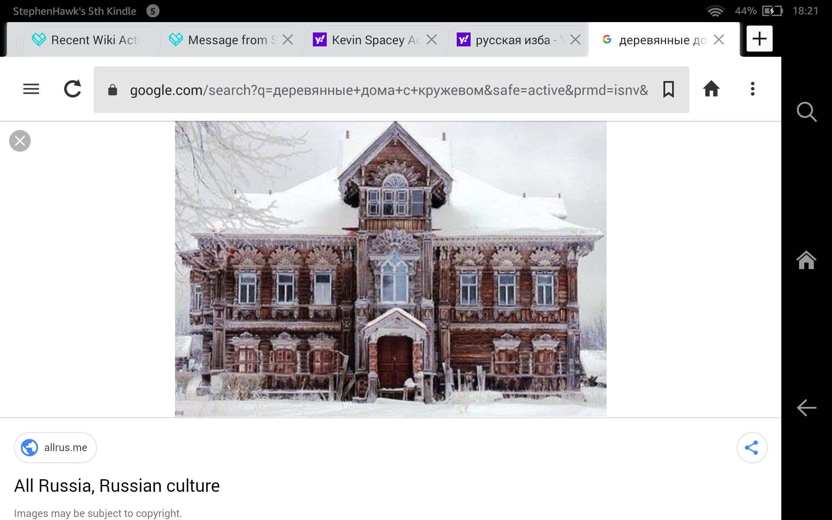The width and height of the screenshot is (832, 520).
Task: Tap the wooden house image
Action: pyautogui.click(x=390, y=269)
